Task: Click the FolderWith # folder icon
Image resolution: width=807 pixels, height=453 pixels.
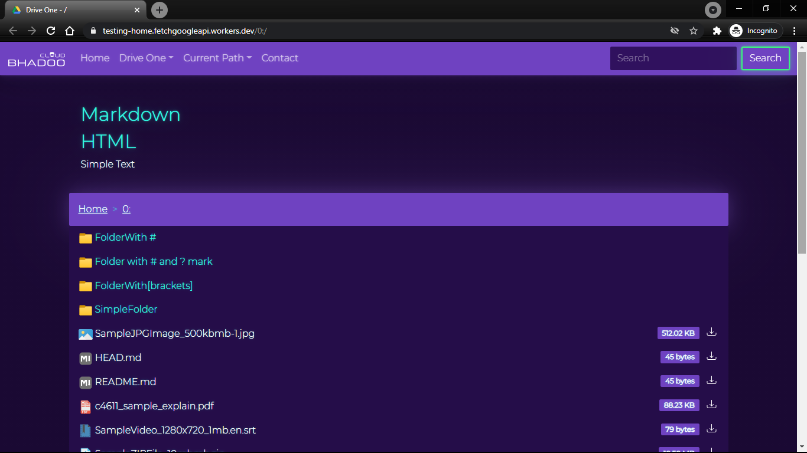Action: coord(86,238)
